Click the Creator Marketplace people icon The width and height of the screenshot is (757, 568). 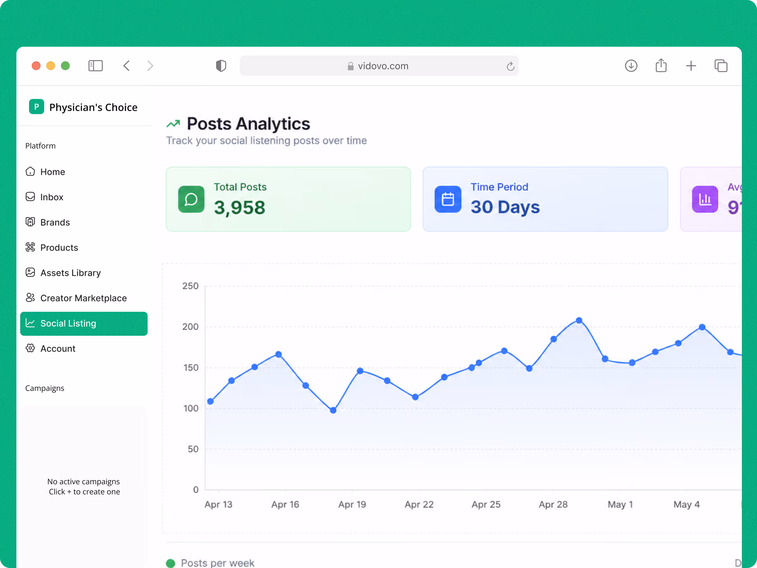(x=31, y=298)
